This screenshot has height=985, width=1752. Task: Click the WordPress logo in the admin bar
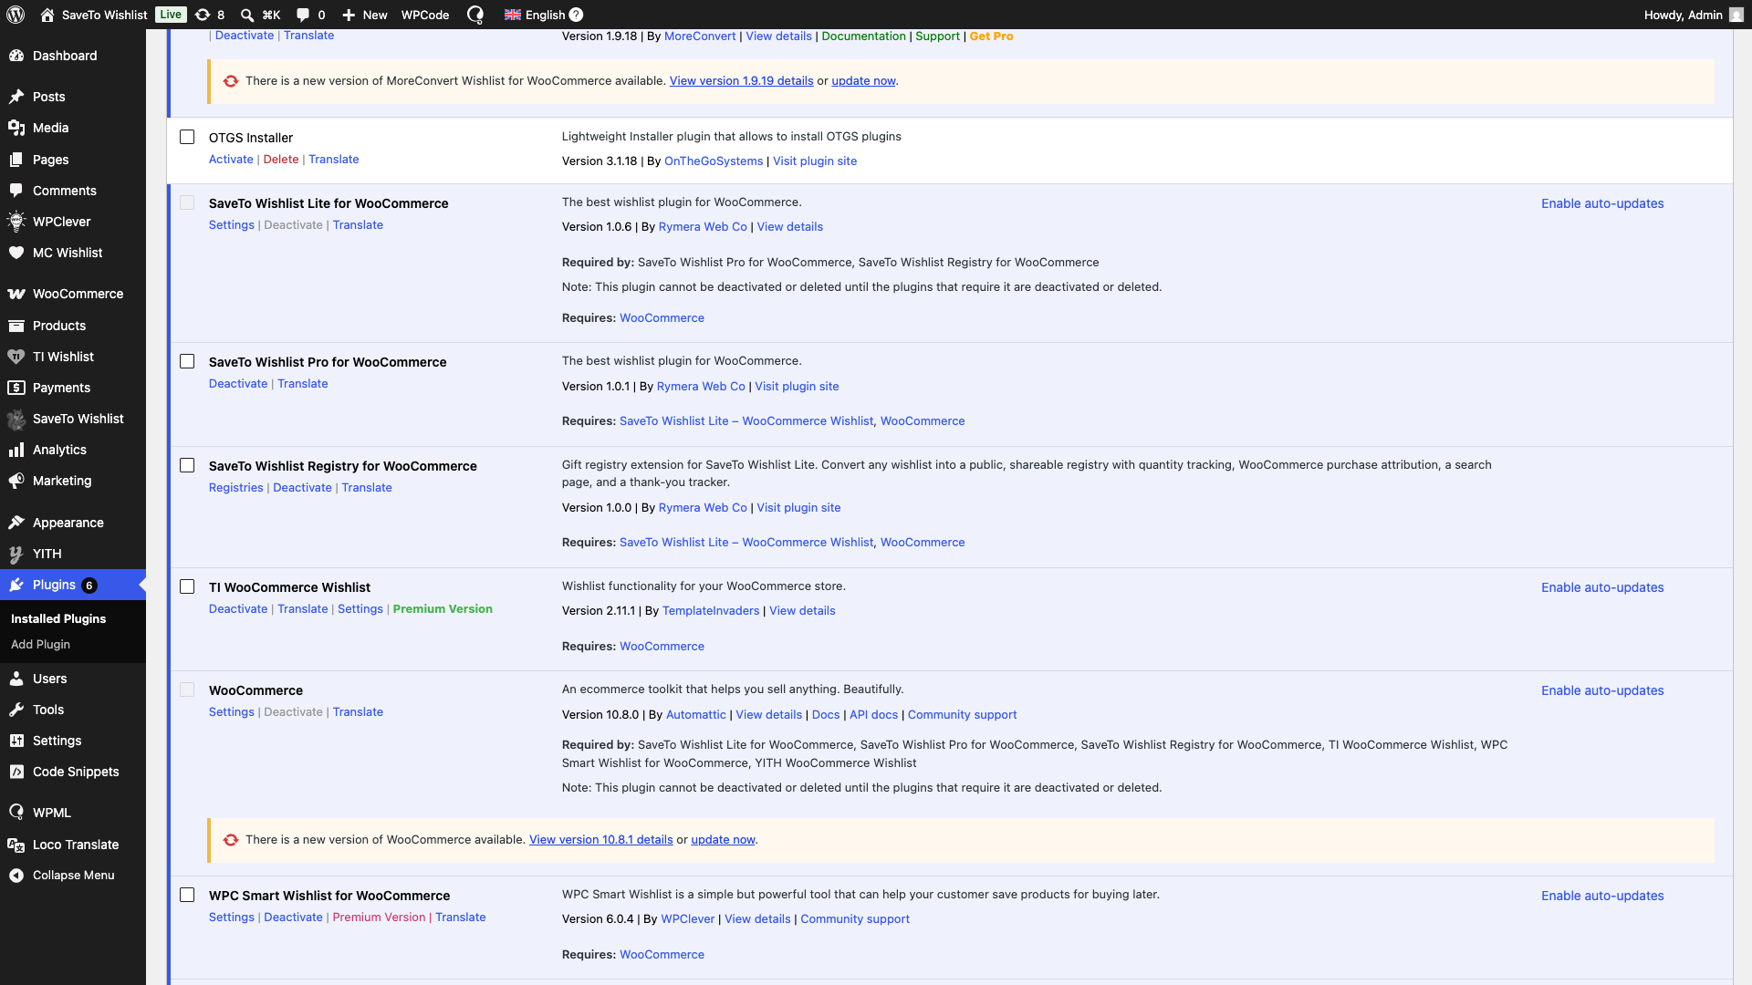(x=16, y=15)
